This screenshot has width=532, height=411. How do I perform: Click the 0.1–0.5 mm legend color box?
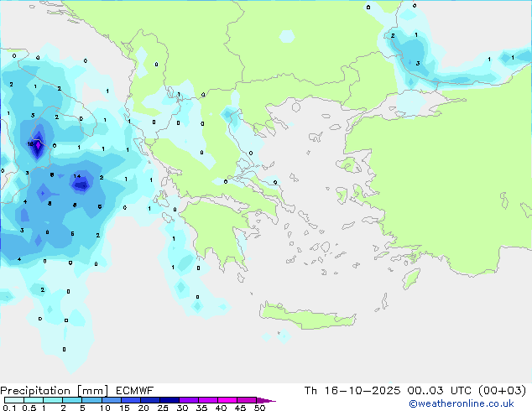click(x=14, y=400)
